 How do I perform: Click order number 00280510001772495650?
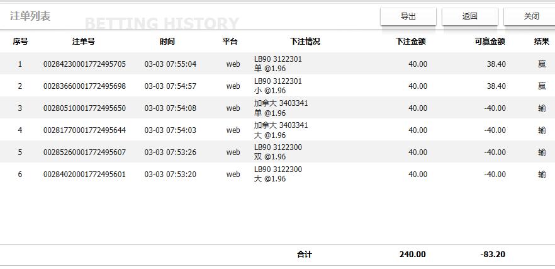[x=84, y=108]
